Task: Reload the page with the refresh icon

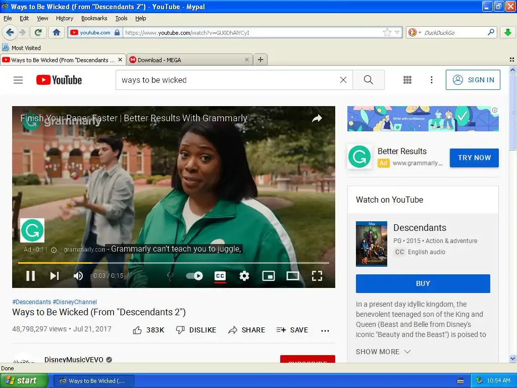Action: 38,32
